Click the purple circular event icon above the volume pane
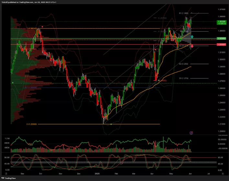Image resolution: width=229 pixels, height=181 pixels. point(191,133)
